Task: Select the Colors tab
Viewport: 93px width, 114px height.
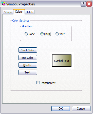Action: pos(19,12)
